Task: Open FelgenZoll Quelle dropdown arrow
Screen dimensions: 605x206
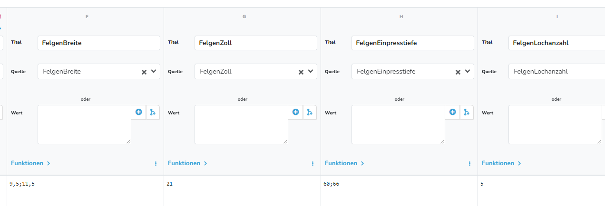Action: point(311,71)
